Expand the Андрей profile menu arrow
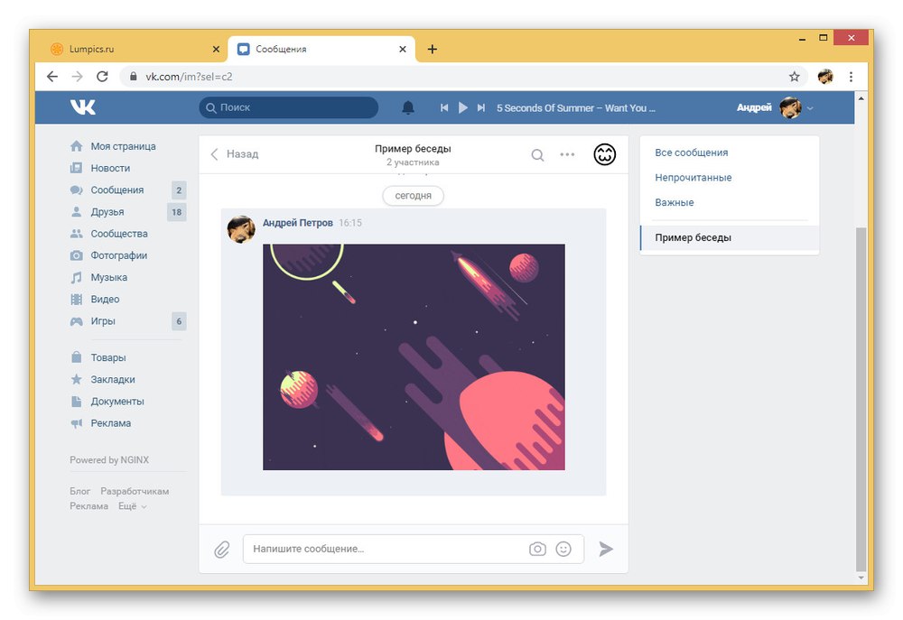Image resolution: width=903 pixels, height=620 pixels. tap(810, 108)
